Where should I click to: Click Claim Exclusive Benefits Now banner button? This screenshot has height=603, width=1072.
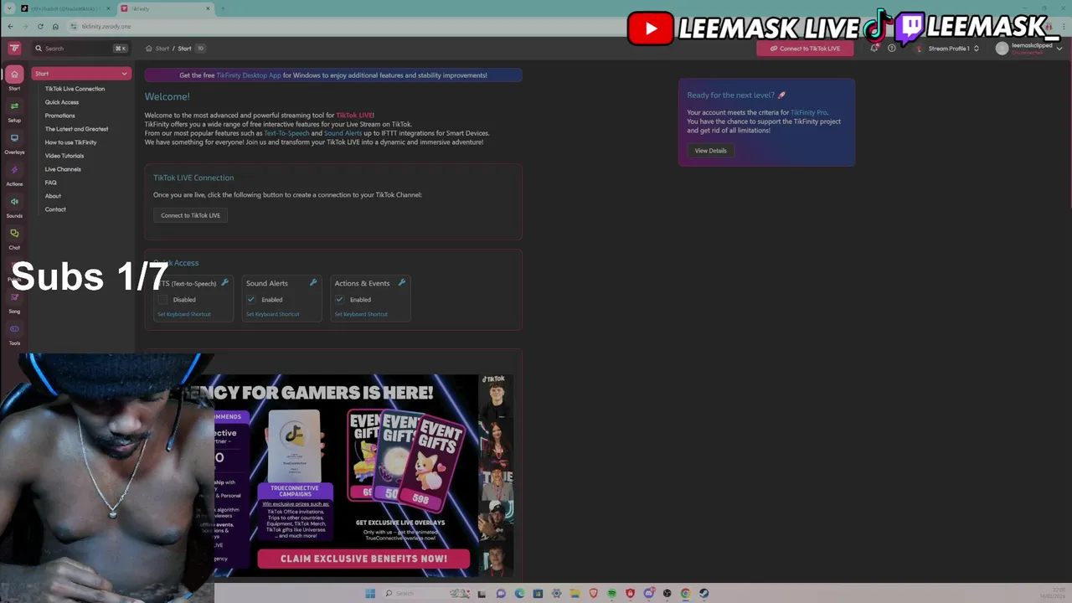tap(363, 559)
